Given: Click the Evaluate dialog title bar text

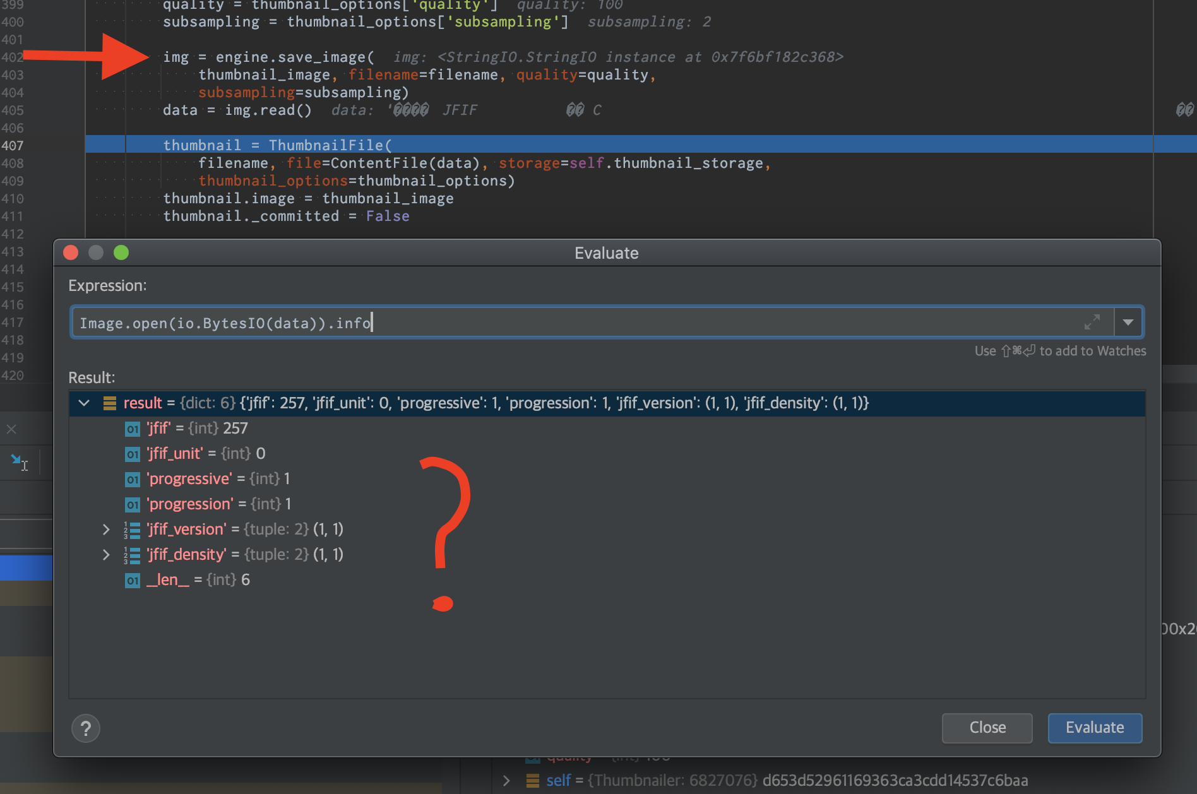Looking at the screenshot, I should click(606, 253).
